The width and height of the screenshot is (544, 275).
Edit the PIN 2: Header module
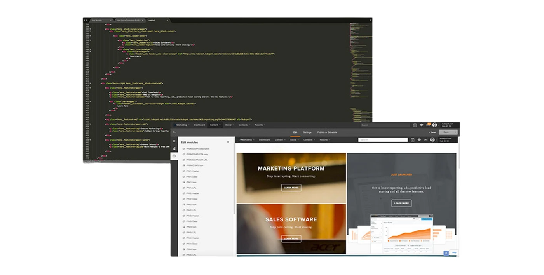pos(190,193)
